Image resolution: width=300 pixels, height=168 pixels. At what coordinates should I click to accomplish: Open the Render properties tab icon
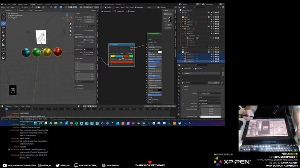(179, 73)
